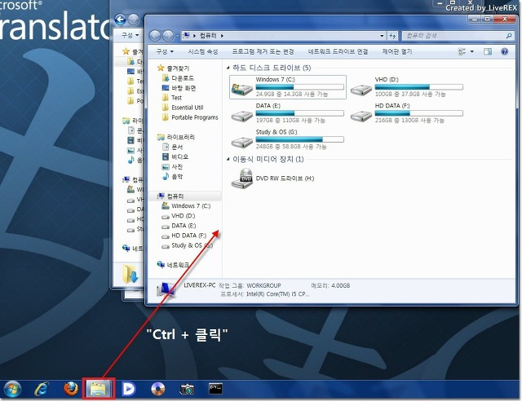Image resolution: width=522 pixels, height=401 pixels.
Task: Click 네트워크 드라이브 연결
Action: pos(338,51)
